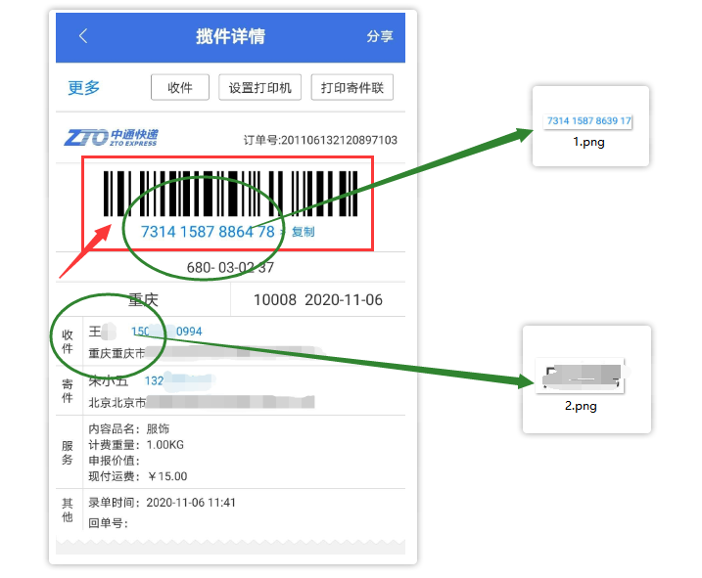Tap tracking number 7314 1587 8864 78
Viewport: 702px width, 578px height.
(x=208, y=232)
